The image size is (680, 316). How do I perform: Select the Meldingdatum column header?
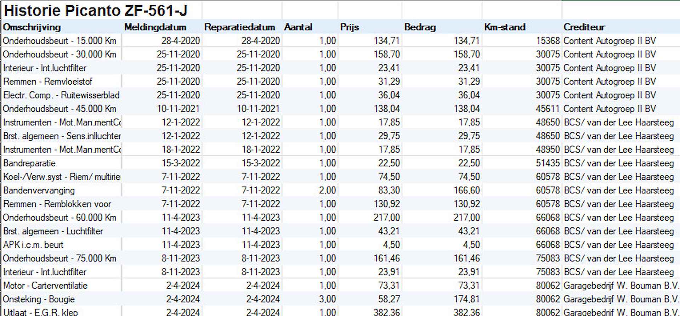tap(155, 27)
